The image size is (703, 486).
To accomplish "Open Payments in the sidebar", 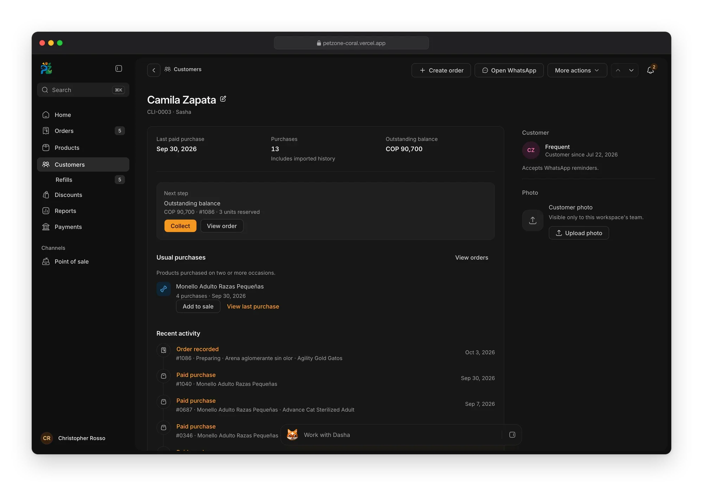I will pos(83,227).
